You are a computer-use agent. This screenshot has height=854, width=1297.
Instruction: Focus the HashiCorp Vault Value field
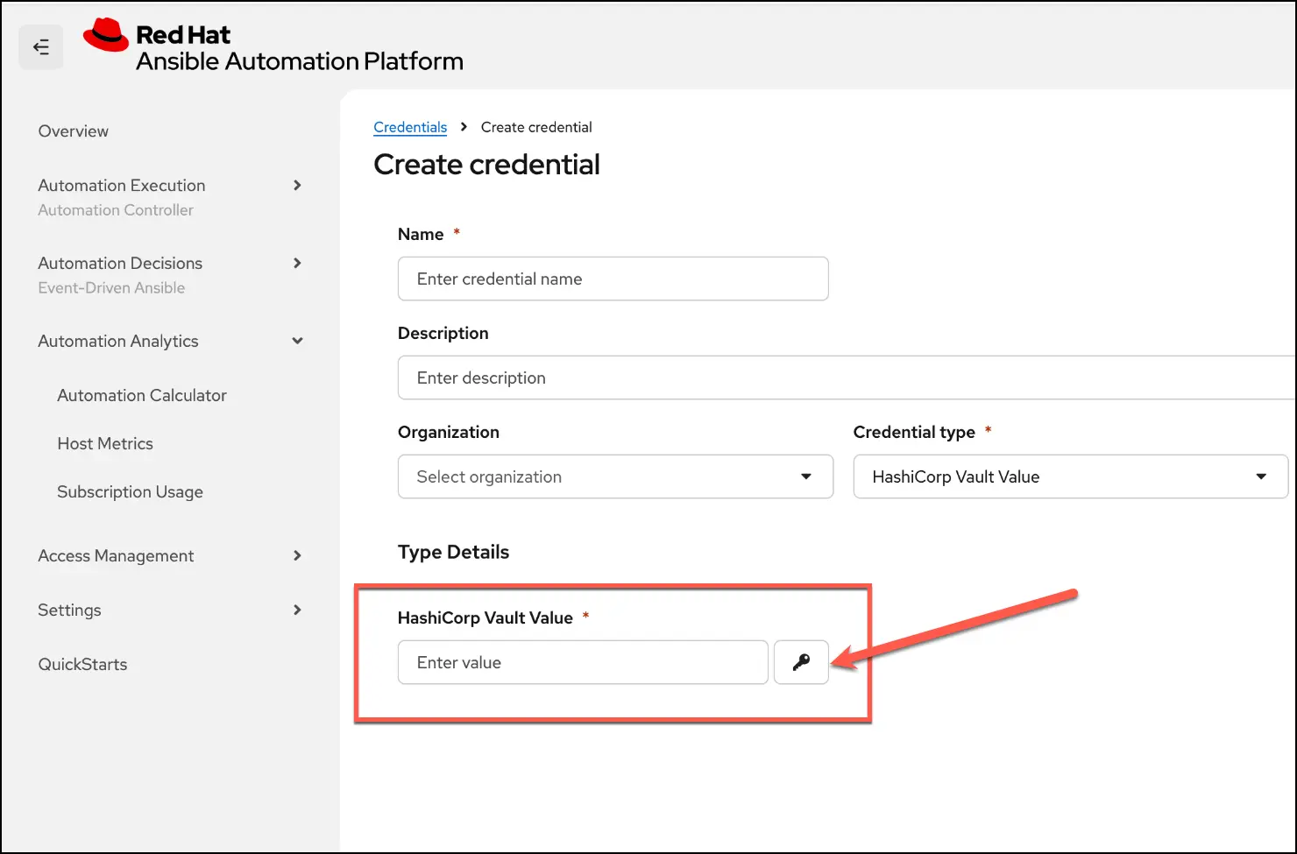(583, 662)
